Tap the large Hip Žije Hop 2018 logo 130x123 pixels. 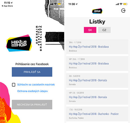(19, 43)
